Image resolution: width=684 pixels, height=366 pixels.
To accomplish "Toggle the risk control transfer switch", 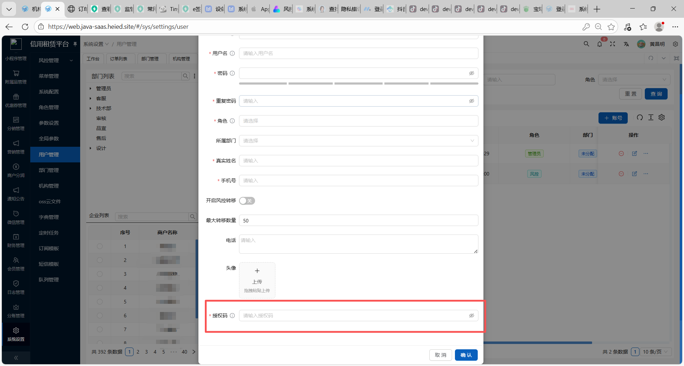I will click(247, 201).
